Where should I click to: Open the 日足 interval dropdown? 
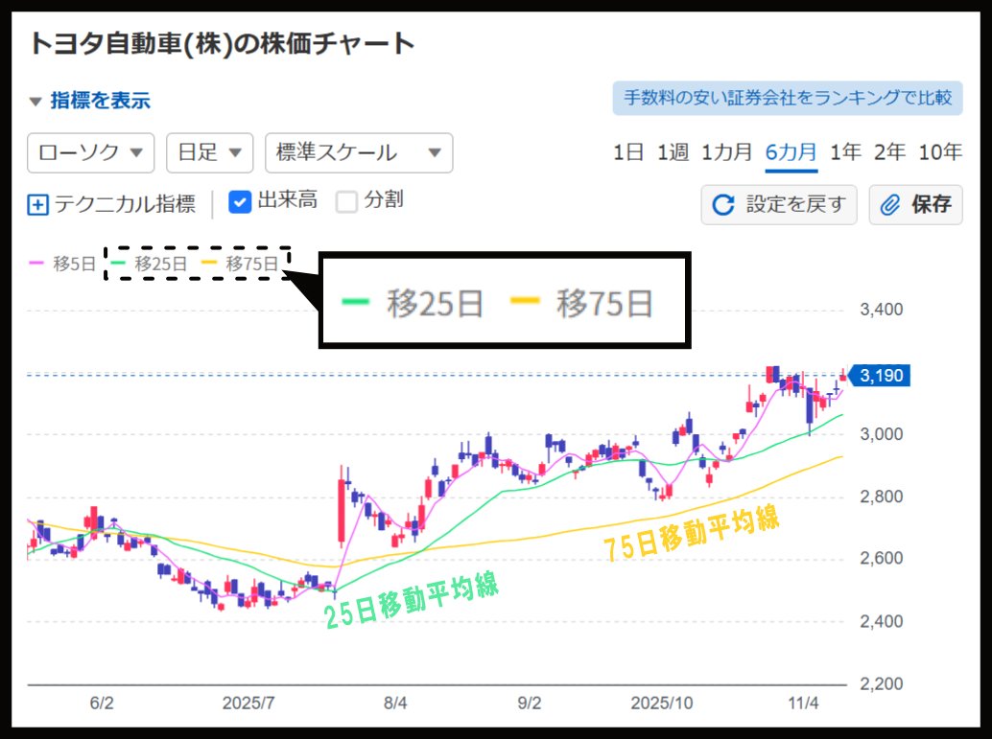tap(209, 153)
